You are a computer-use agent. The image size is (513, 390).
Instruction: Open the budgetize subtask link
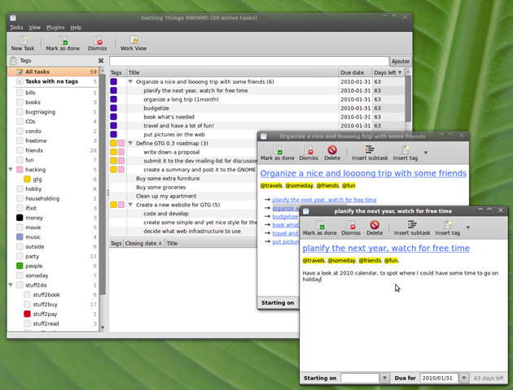point(285,216)
